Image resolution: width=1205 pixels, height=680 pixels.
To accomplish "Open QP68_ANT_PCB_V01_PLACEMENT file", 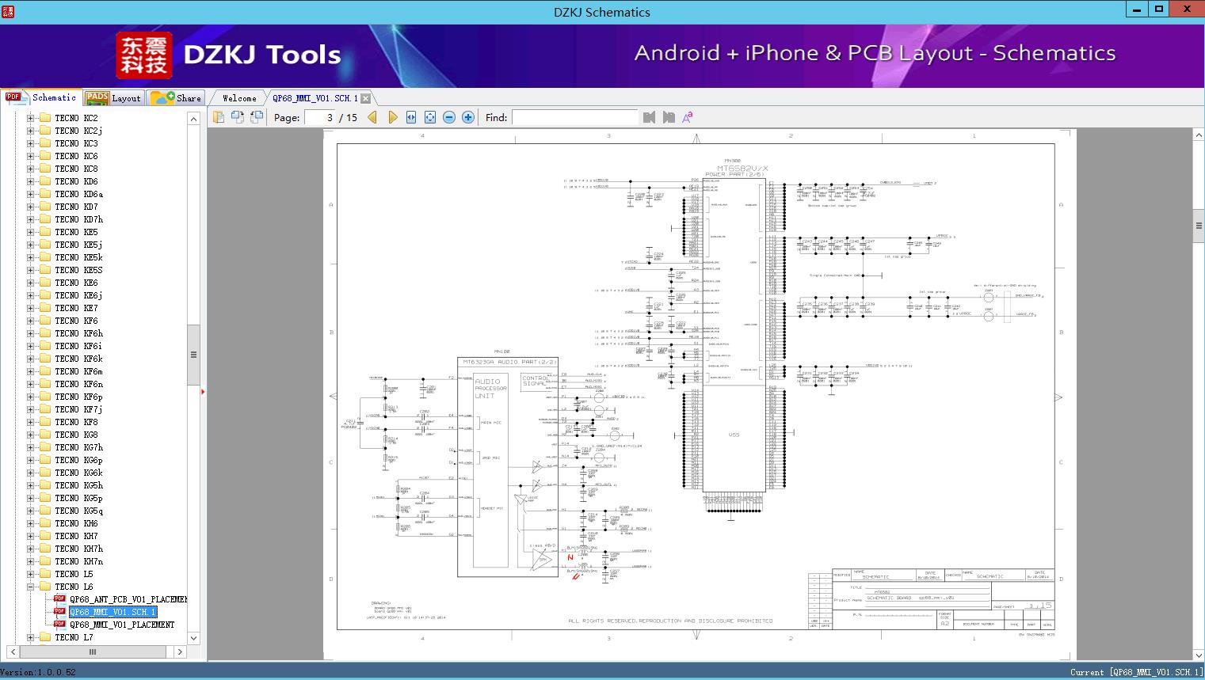I will tap(128, 599).
